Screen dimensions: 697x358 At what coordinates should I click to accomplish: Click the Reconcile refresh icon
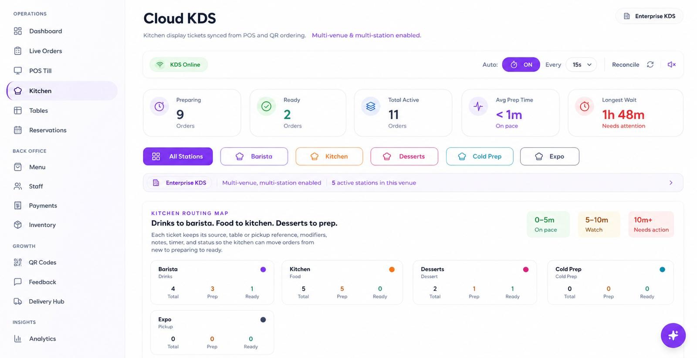click(x=650, y=64)
